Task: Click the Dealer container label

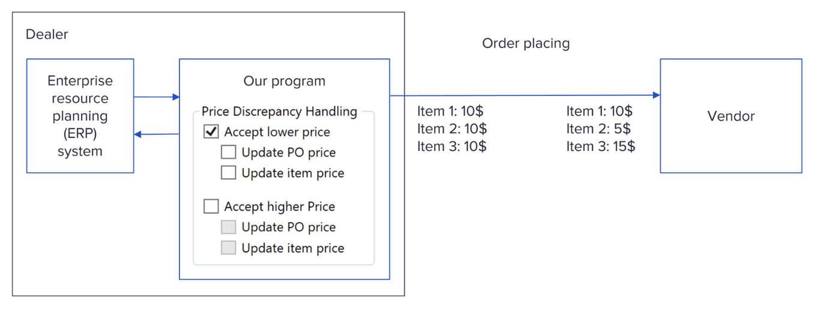Action: [x=47, y=35]
